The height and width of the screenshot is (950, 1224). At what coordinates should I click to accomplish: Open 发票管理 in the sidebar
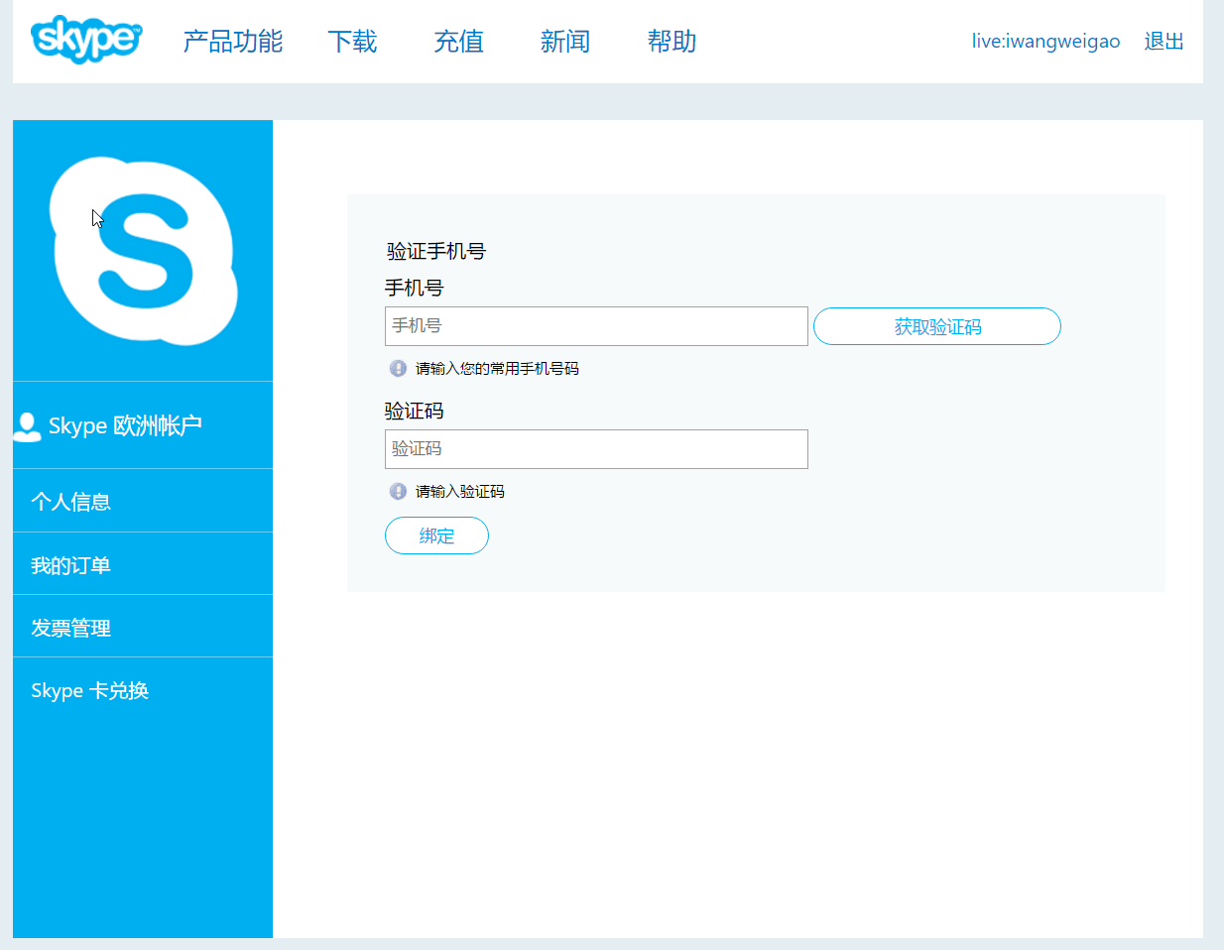point(70,628)
